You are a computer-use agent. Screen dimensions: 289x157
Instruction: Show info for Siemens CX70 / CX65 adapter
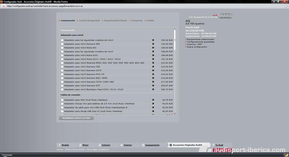coord(153,82)
